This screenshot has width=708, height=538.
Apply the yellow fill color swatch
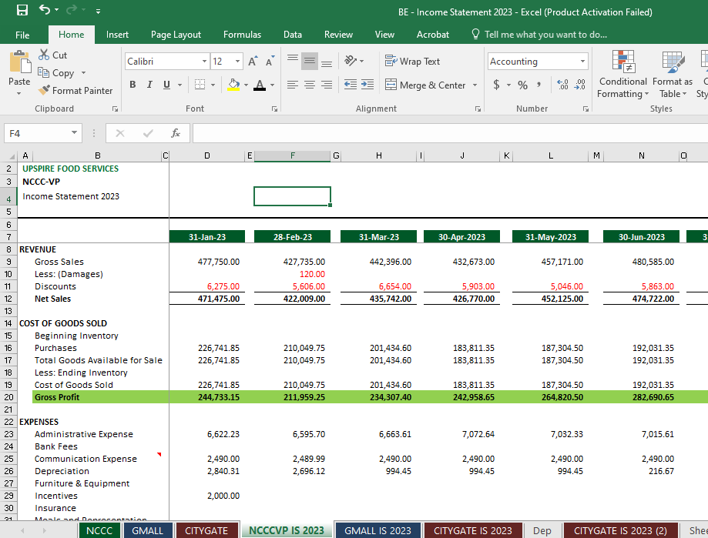tap(233, 85)
